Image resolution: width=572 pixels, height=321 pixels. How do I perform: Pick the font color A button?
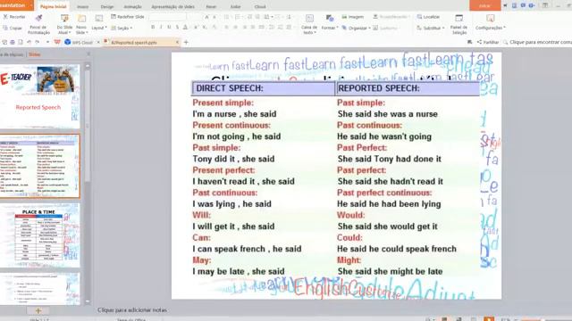185,28
